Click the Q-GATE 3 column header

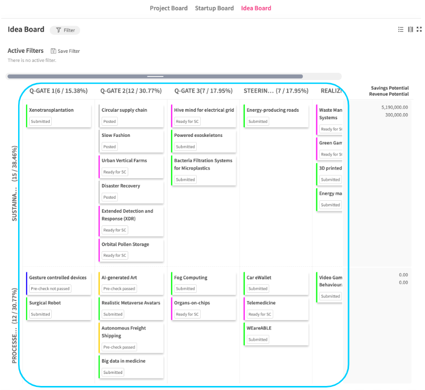pyautogui.click(x=203, y=91)
